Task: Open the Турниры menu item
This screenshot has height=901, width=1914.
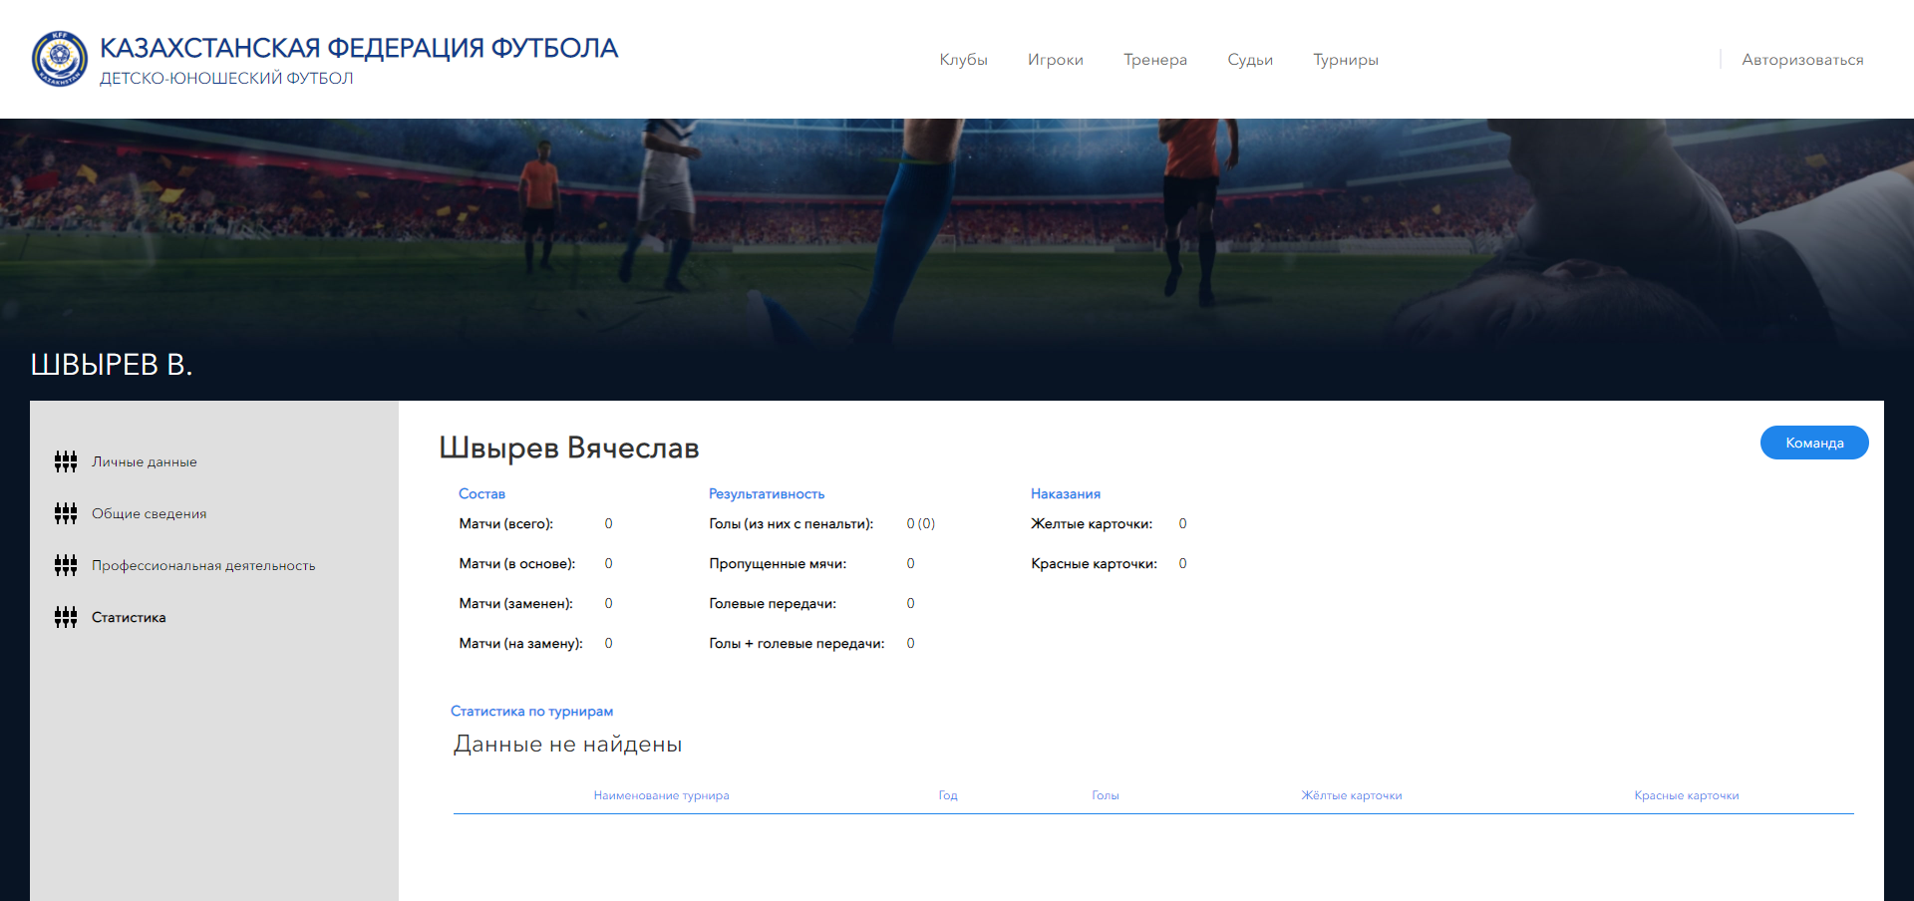Action: pos(1346,60)
